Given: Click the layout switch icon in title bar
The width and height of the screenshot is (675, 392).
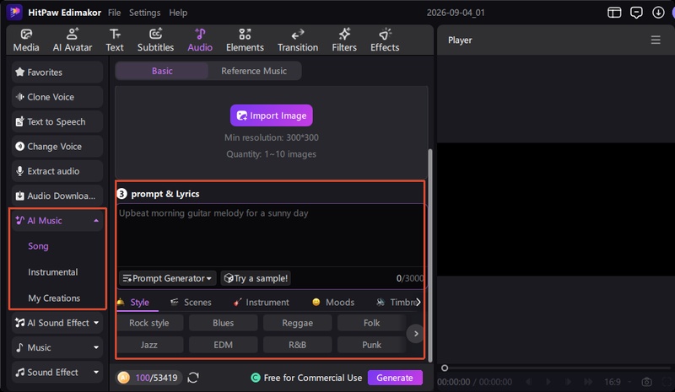Looking at the screenshot, I should coord(614,13).
